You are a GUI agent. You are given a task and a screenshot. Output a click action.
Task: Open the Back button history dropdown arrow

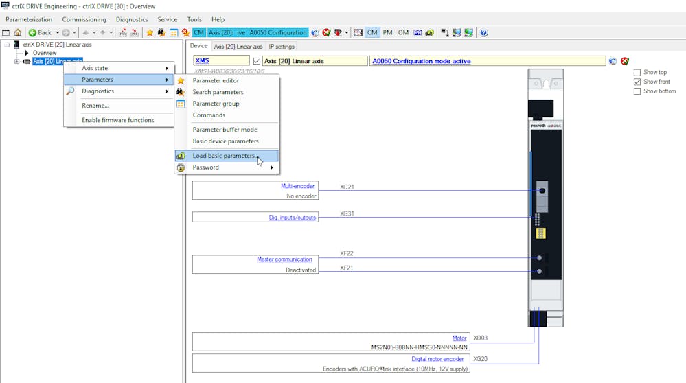57,32
